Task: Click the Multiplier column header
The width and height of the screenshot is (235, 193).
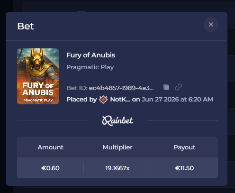Action: [x=117, y=147]
